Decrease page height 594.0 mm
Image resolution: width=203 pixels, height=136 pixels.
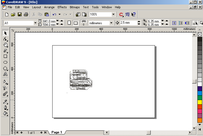58,24
